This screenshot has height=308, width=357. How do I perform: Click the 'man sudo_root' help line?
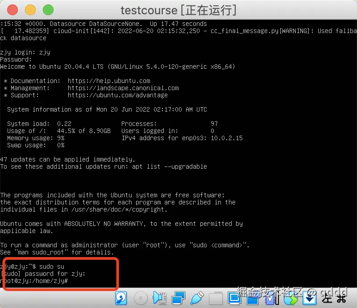point(57,252)
